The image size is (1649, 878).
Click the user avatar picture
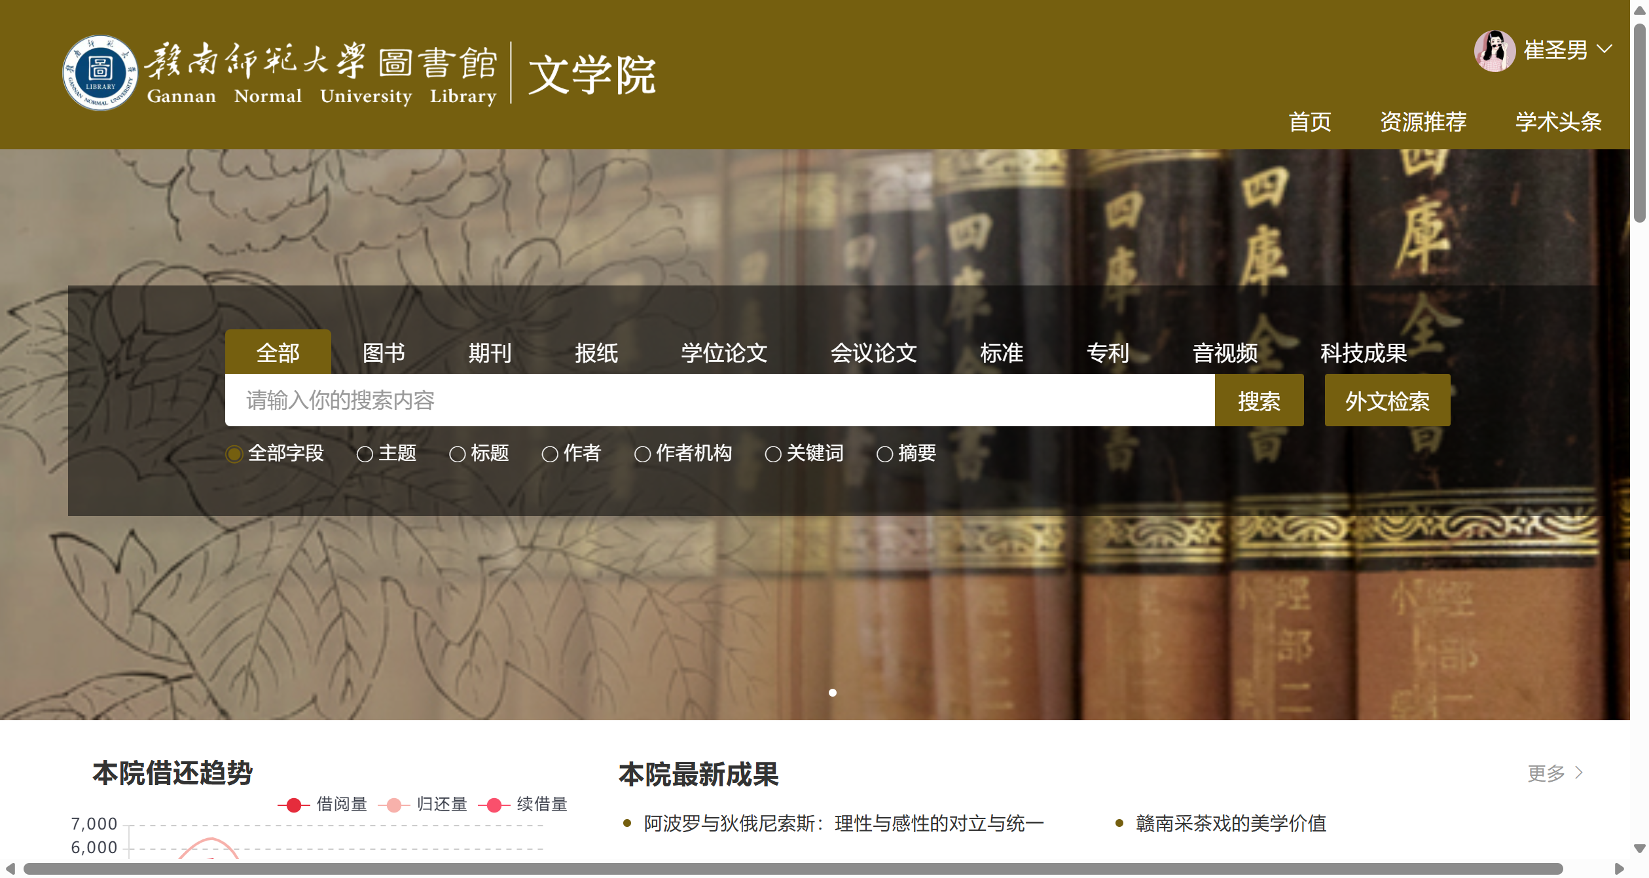click(1494, 50)
